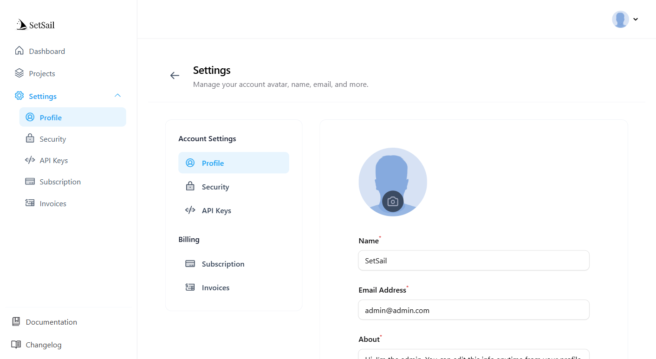Click the Documentation book icon

click(16, 321)
